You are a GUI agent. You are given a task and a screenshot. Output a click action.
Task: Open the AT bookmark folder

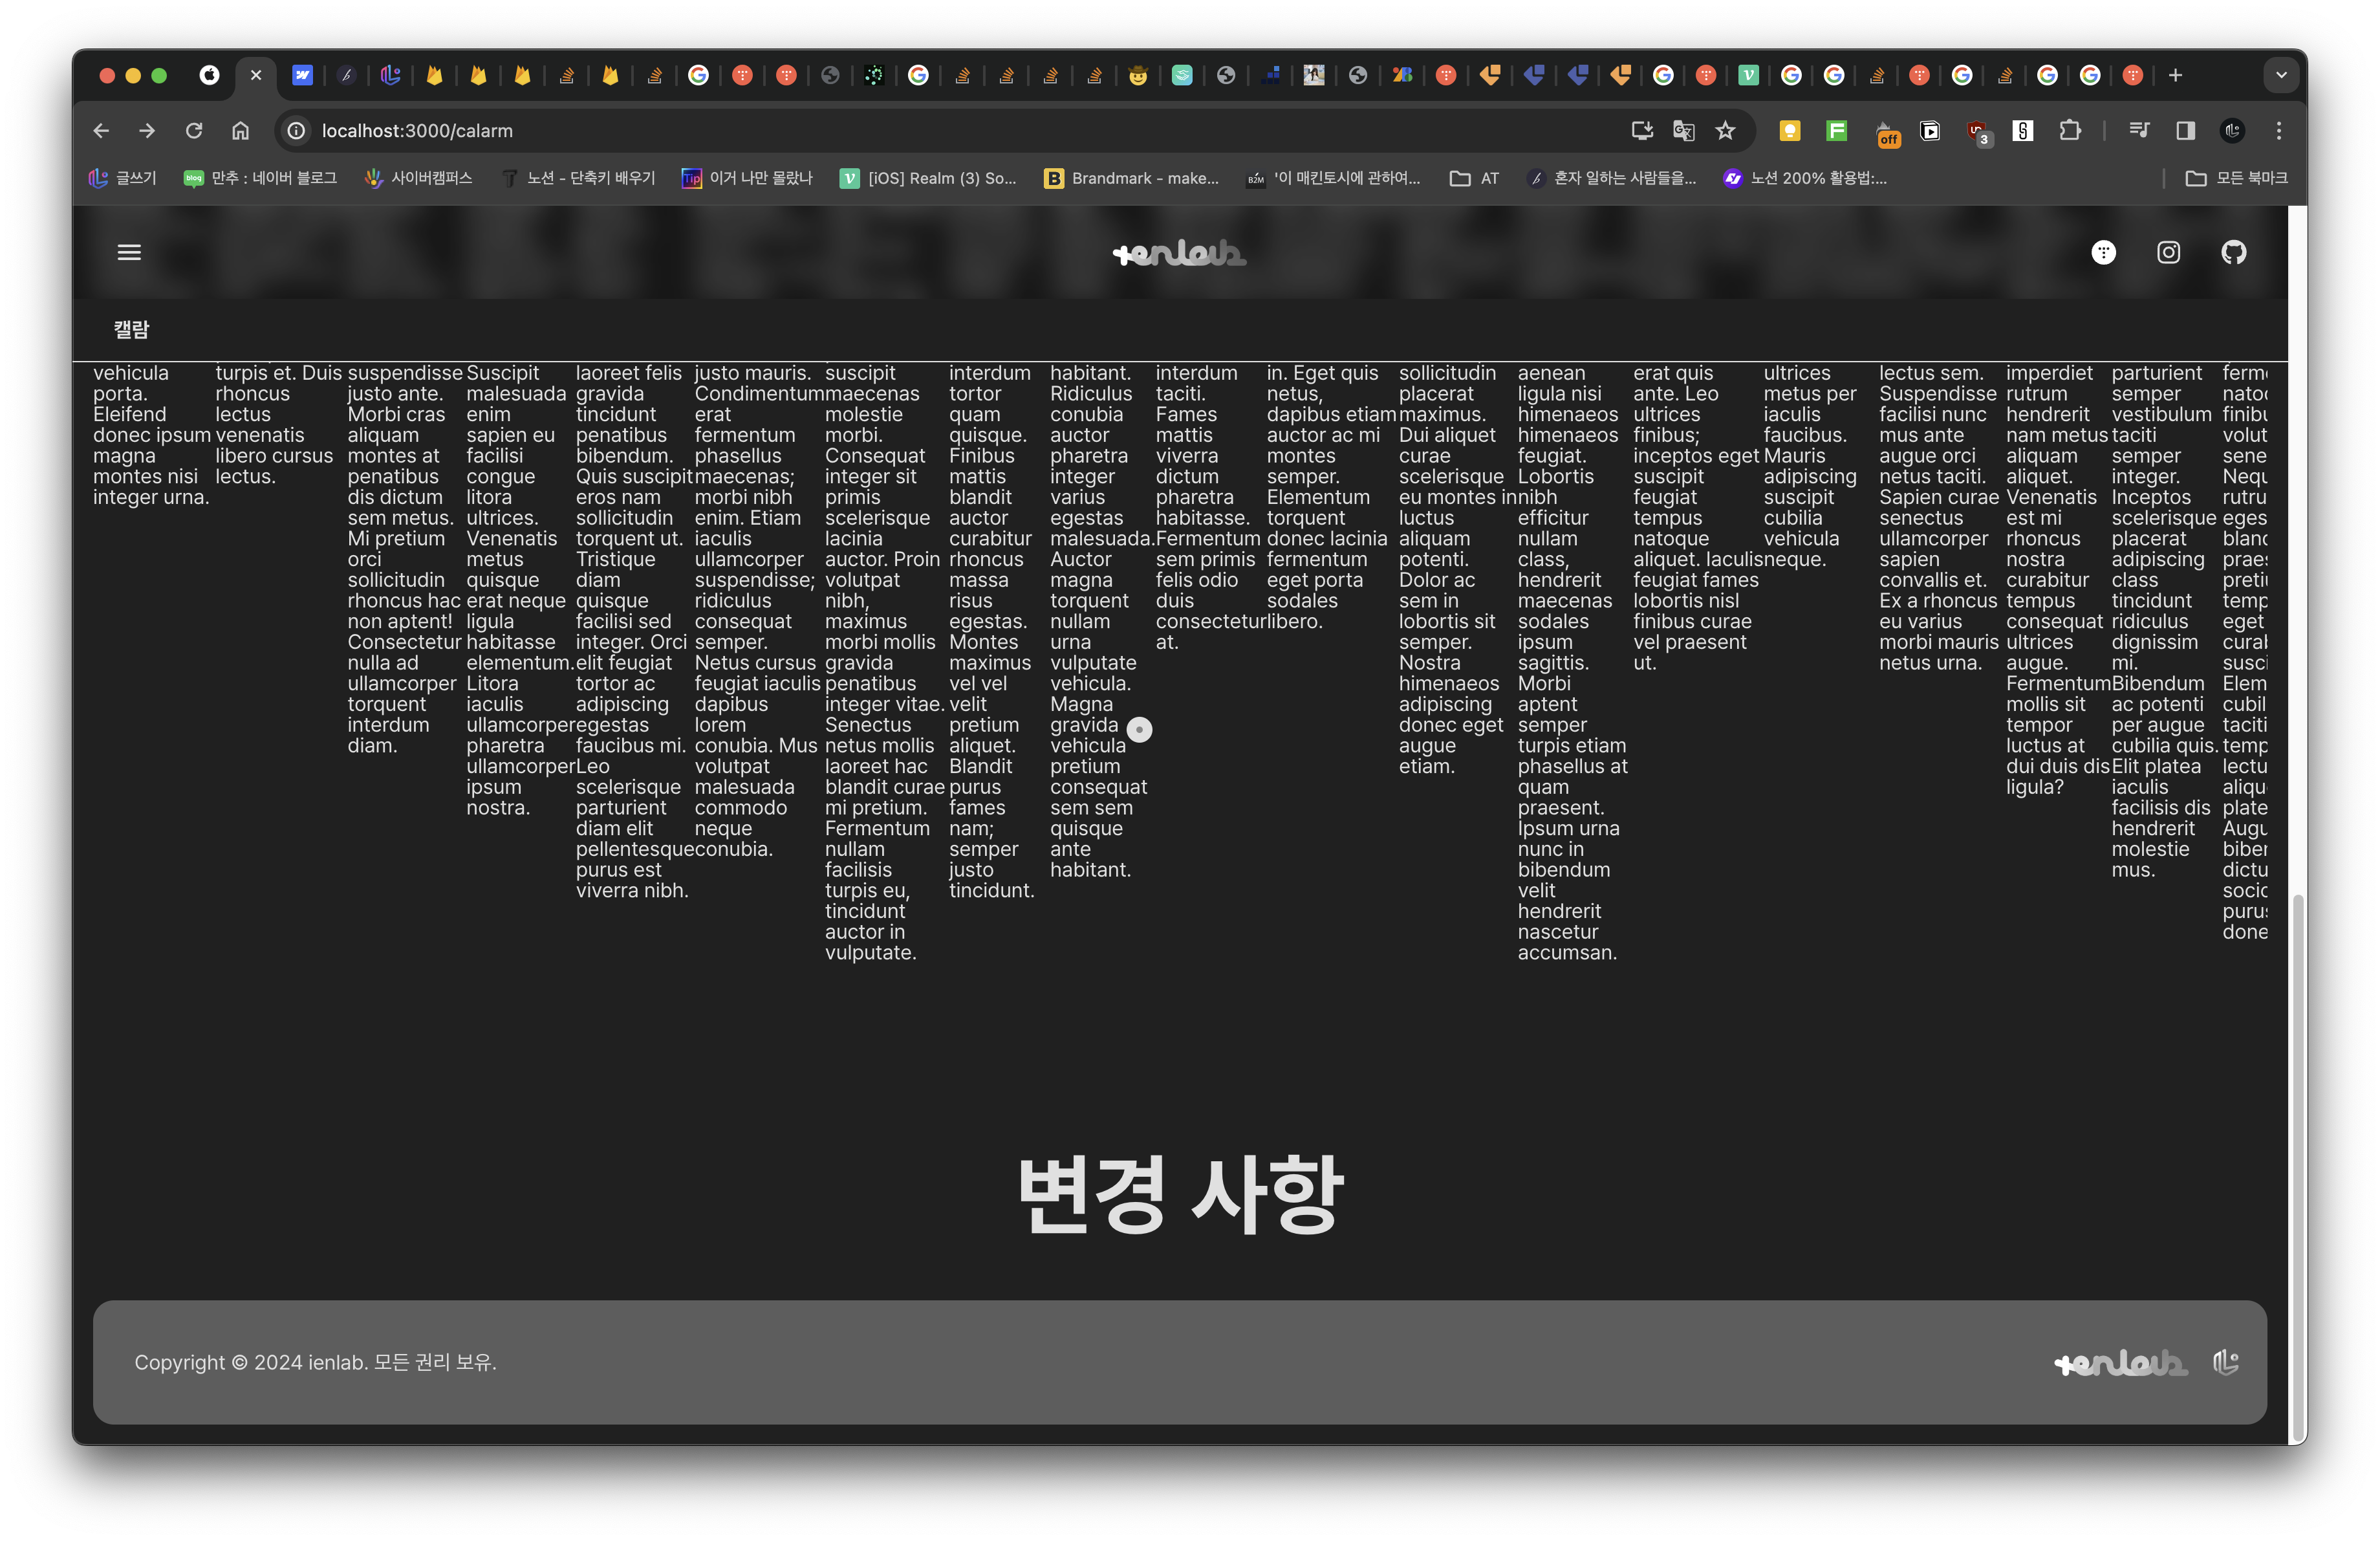1475,178
